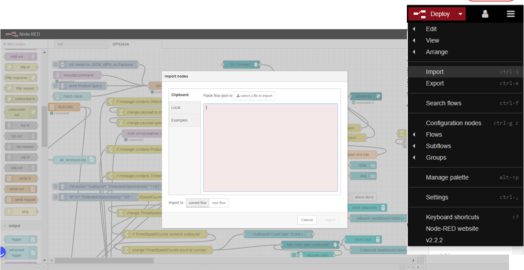Viewport: 524px width, 270px height.
Task: Open the Node-RED website link
Action: 465,229
